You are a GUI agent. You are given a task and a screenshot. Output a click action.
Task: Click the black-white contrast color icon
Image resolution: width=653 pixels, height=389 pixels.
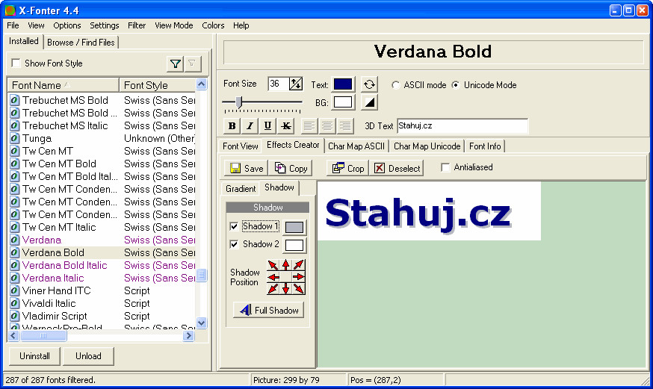click(369, 102)
